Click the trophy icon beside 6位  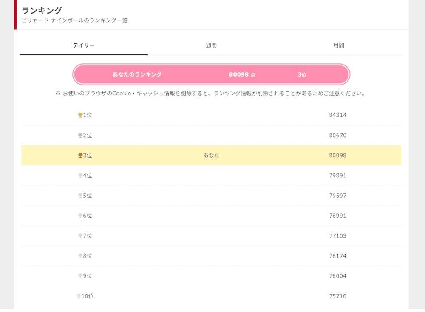click(x=80, y=216)
